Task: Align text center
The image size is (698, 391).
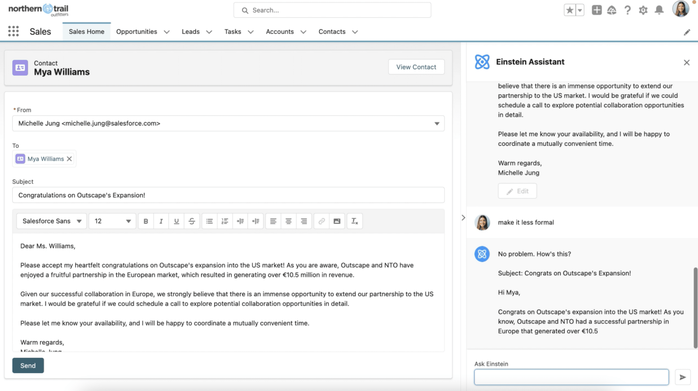Action: tap(288, 221)
